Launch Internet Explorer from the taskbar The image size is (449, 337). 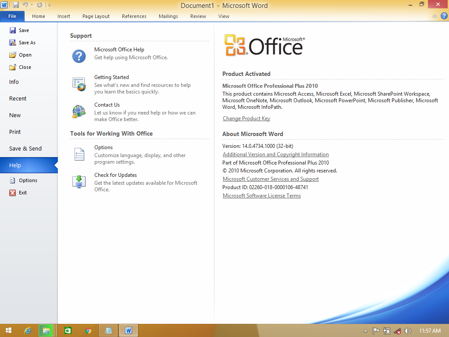coord(28,330)
